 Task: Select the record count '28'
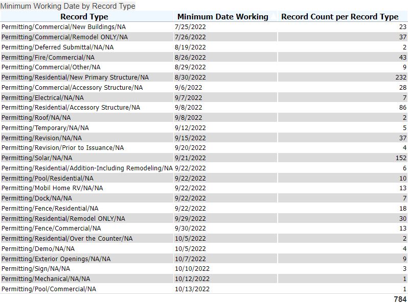(x=402, y=88)
